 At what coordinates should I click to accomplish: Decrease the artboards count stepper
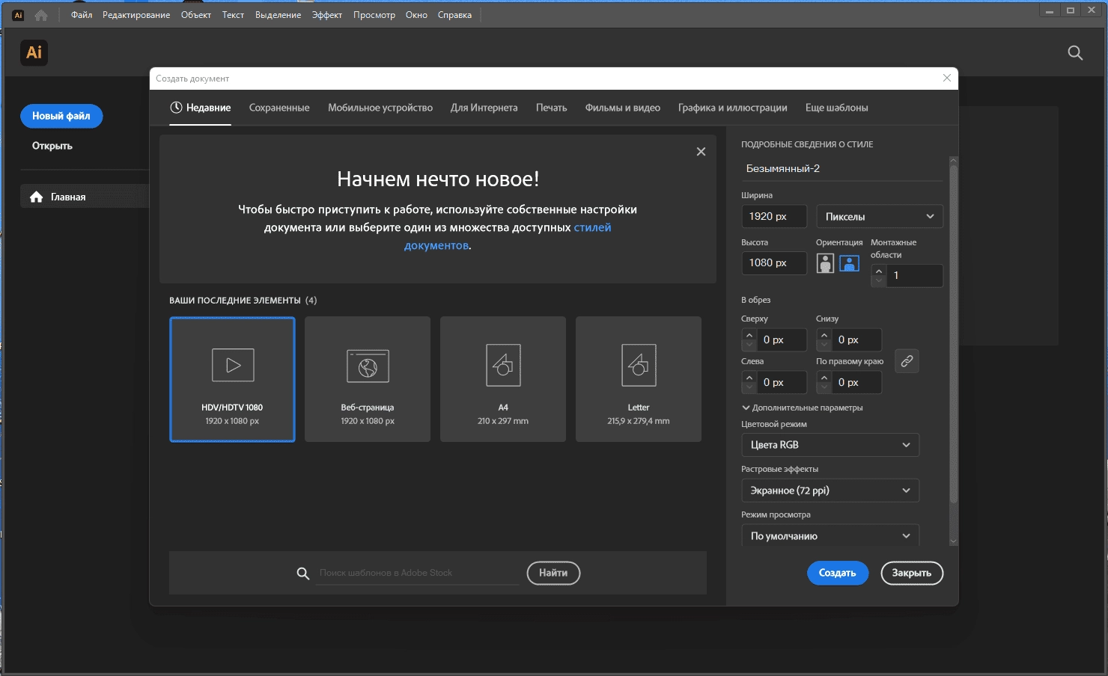(x=879, y=281)
